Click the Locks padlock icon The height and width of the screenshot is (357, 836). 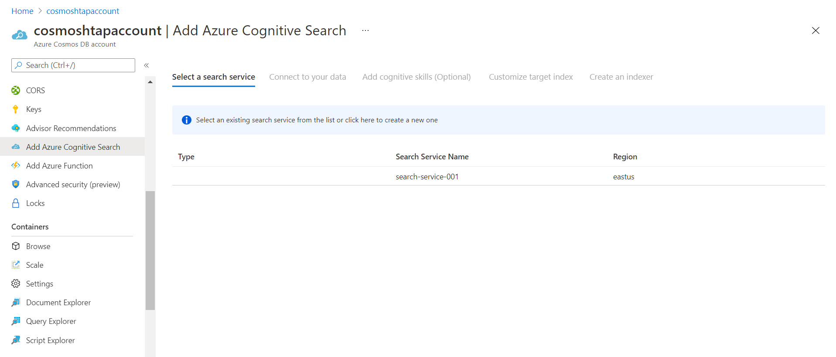coord(16,203)
